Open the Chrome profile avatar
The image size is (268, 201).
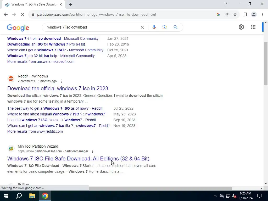(x=254, y=15)
